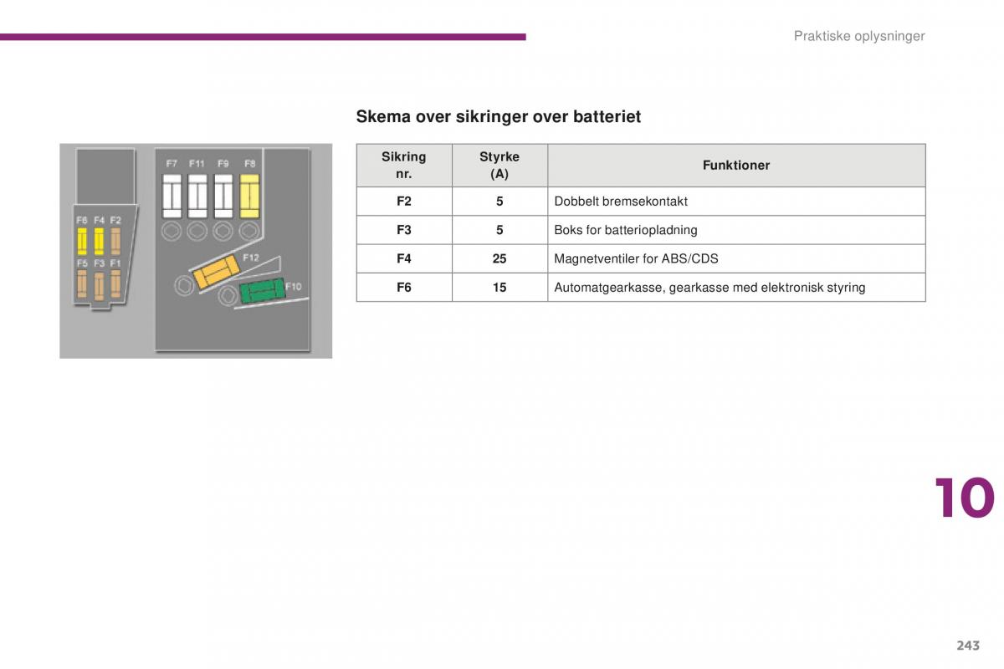Image resolution: width=1004 pixels, height=669 pixels.
Task: Click the page number 243
Action: [966, 645]
